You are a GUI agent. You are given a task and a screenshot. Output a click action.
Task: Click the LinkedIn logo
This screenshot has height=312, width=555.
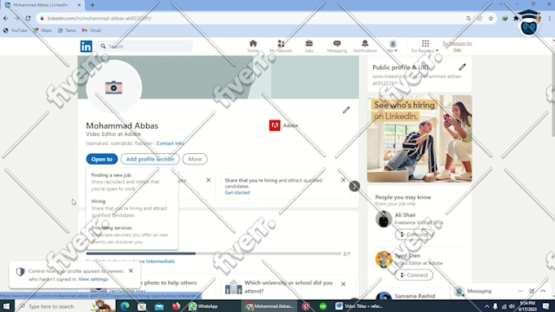click(86, 46)
